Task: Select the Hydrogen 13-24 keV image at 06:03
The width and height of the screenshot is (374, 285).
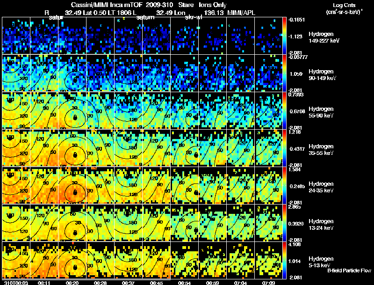Action: point(16,223)
